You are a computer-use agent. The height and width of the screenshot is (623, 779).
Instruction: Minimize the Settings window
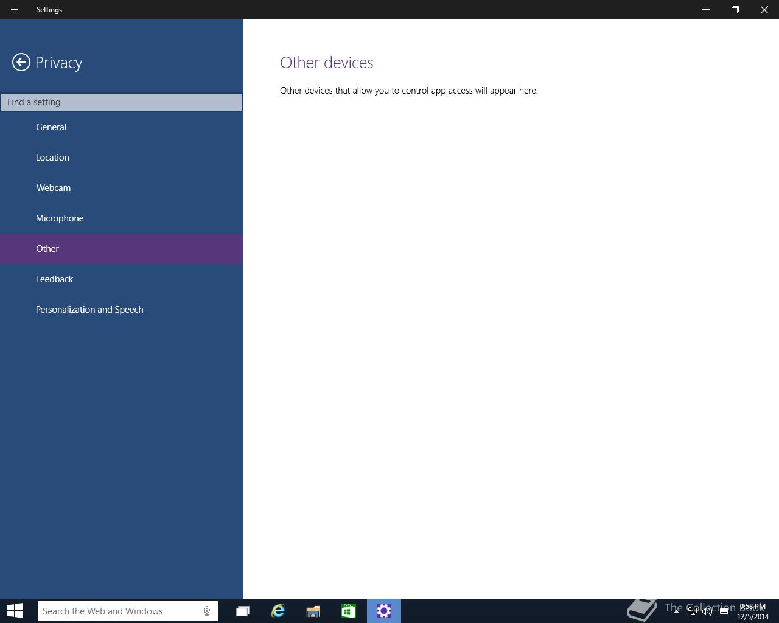point(706,10)
